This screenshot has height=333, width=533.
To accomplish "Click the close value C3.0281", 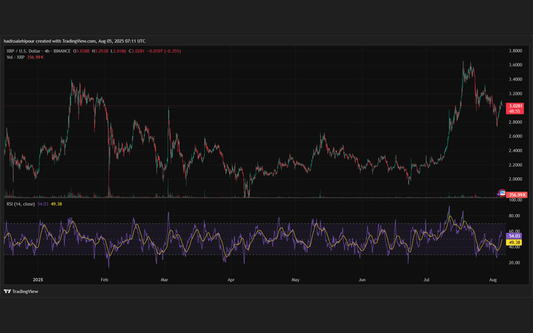I will 137,51.
